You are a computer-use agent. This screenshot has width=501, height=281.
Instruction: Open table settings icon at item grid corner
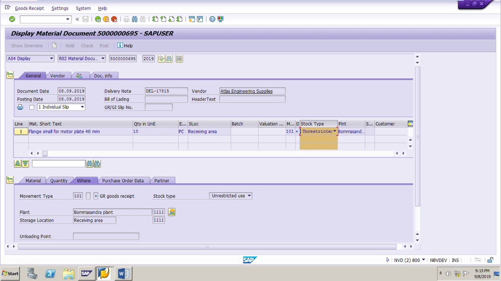click(x=410, y=124)
